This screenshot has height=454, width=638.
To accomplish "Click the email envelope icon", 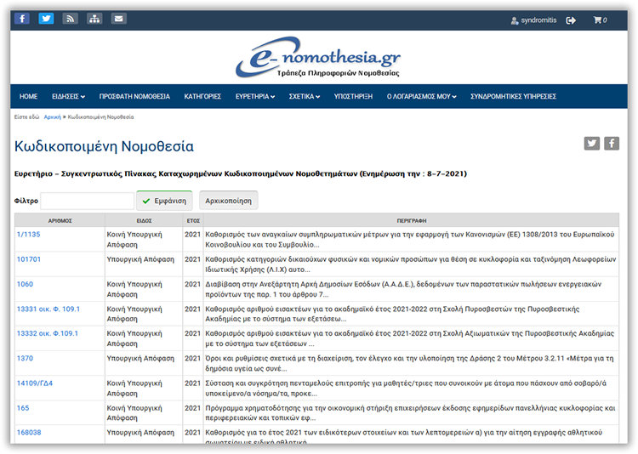I will (x=119, y=19).
